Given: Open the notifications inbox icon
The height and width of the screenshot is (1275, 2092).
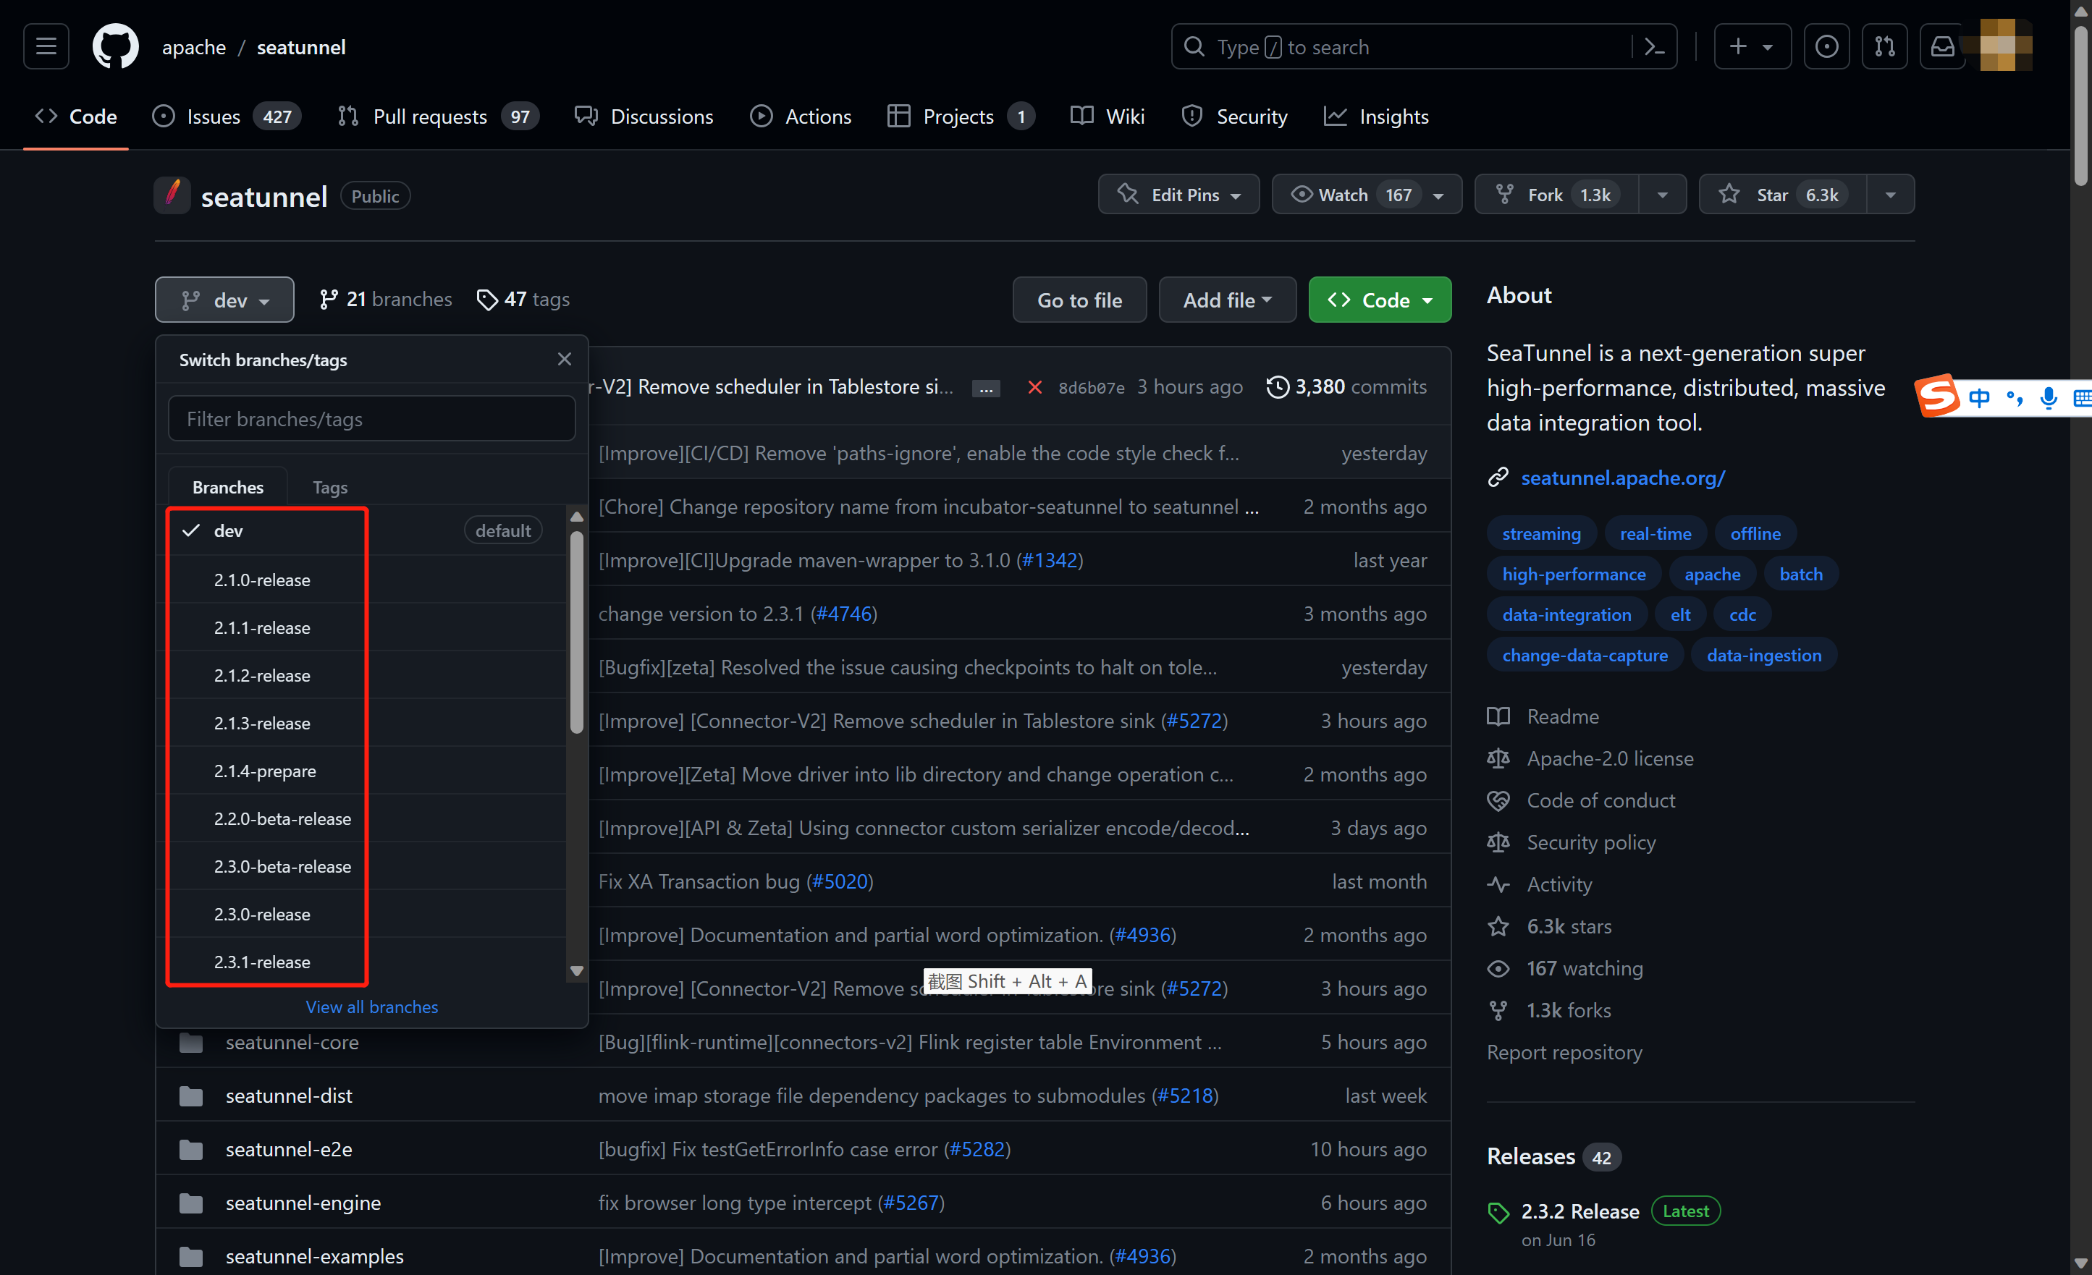Looking at the screenshot, I should [1943, 47].
